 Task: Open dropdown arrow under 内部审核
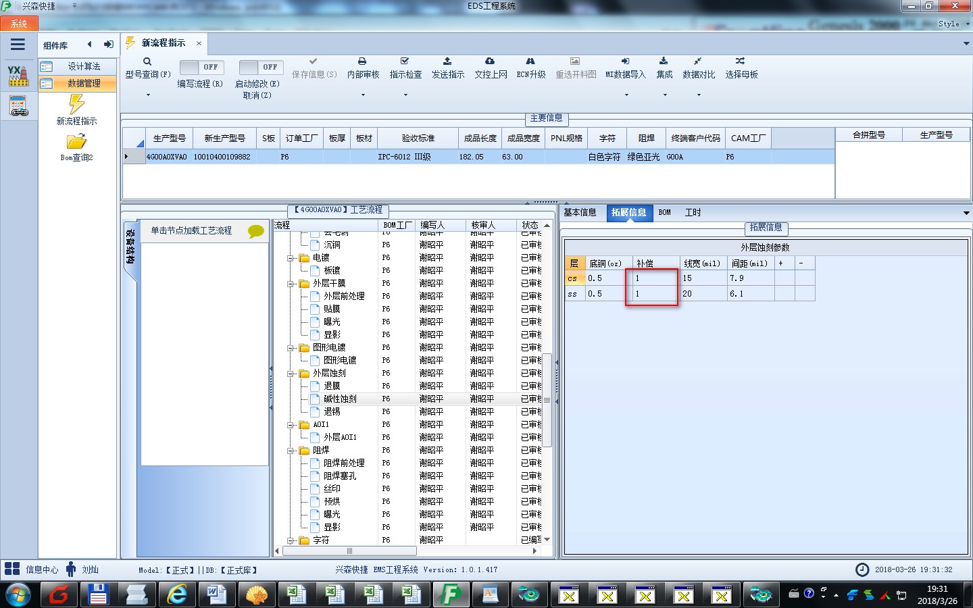coord(363,95)
